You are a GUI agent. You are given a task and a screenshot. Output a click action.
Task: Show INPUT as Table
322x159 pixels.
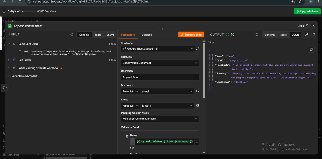[x=98, y=35]
